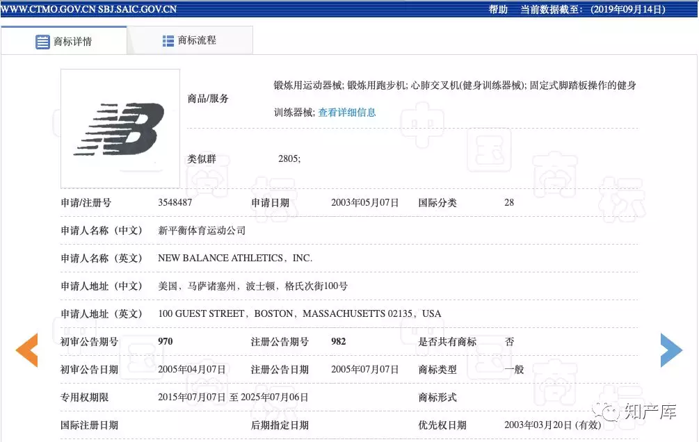Click the 知产库 watermark text
The width and height of the screenshot is (699, 442).
click(650, 413)
